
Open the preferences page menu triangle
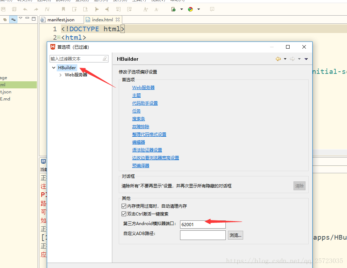coord(306,59)
